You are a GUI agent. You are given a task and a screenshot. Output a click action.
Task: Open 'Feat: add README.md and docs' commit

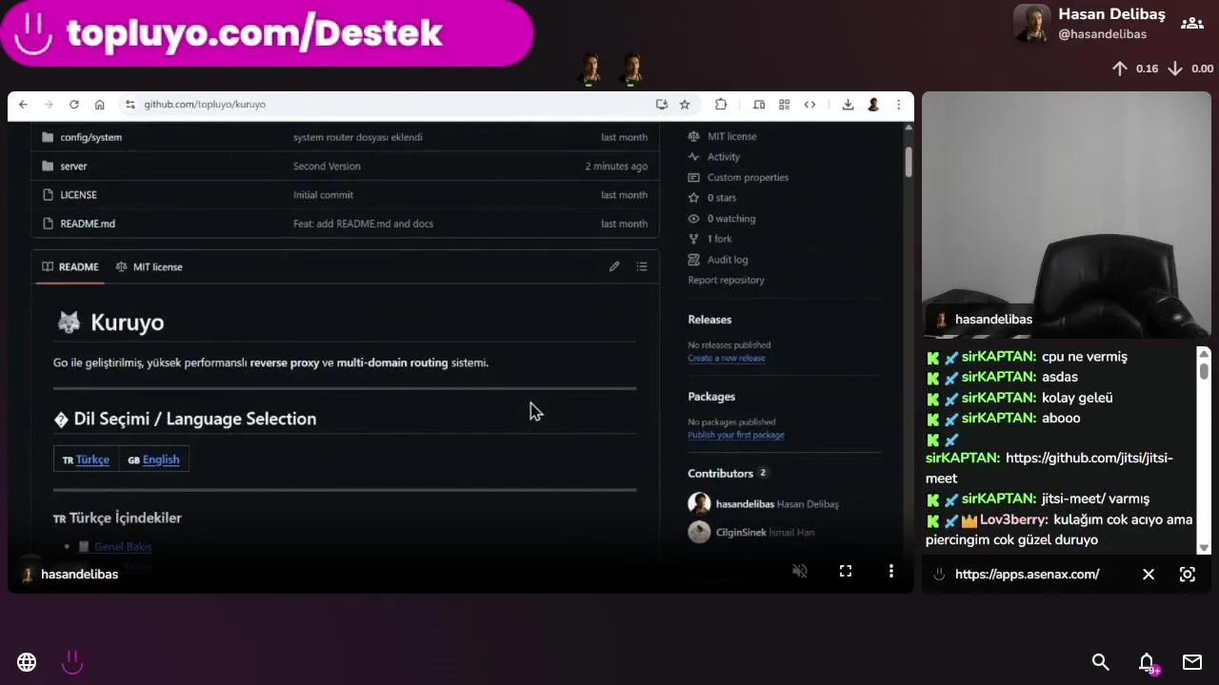tap(363, 224)
